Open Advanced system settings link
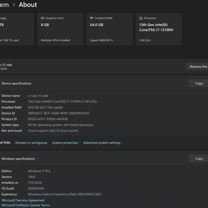The image size is (208, 208). coord(102,143)
